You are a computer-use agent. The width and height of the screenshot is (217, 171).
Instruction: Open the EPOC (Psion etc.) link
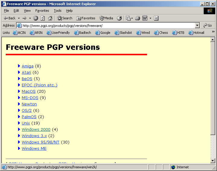[40, 85]
